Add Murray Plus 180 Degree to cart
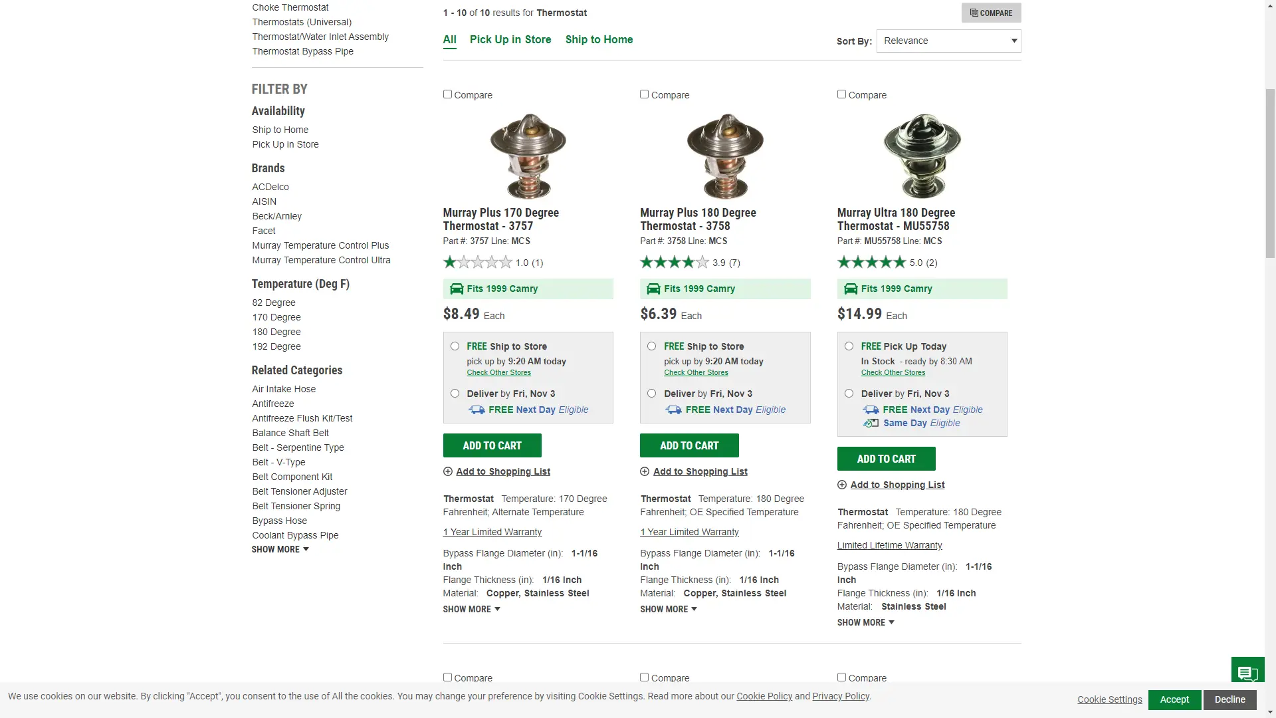Viewport: 1276px width, 718px height. tap(689, 445)
